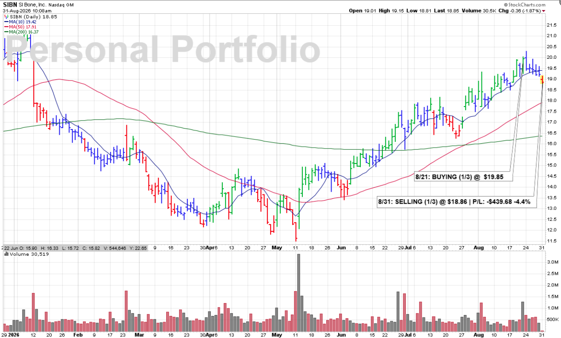The width and height of the screenshot is (561, 338).
Task: Click the red down arrow after Chg percentage
Action: [x=543, y=11]
